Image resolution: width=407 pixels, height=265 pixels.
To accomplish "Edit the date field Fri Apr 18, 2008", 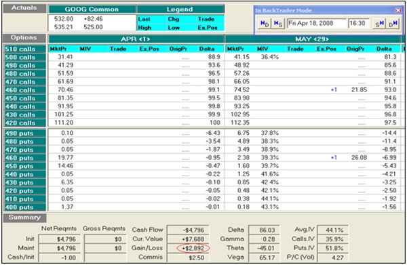I will coord(316,23).
